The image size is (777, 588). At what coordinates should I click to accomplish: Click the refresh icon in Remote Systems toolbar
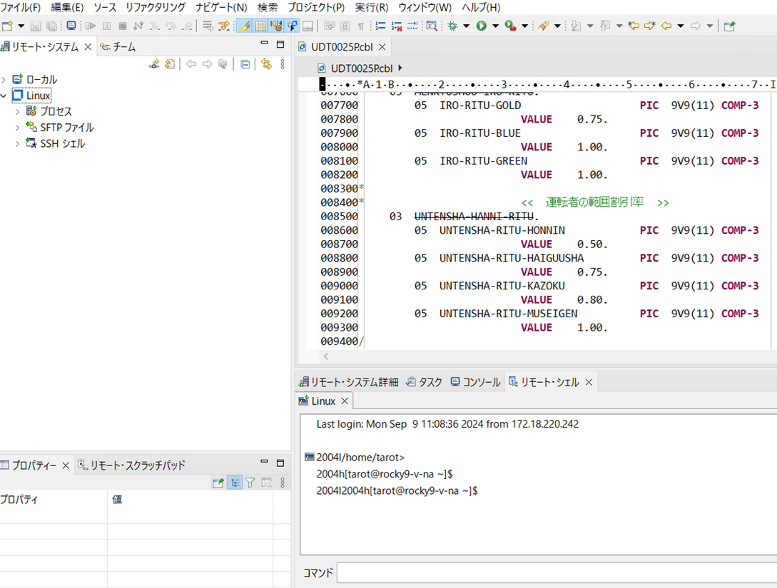pos(170,64)
